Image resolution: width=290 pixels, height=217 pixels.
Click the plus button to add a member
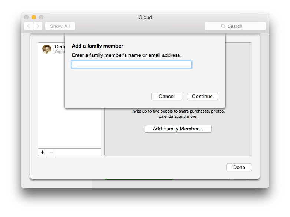42,152
